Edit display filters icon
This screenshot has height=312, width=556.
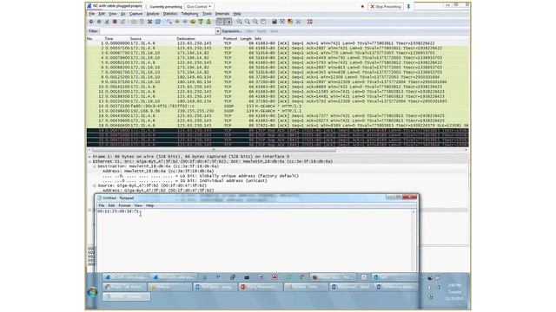(x=282, y=22)
